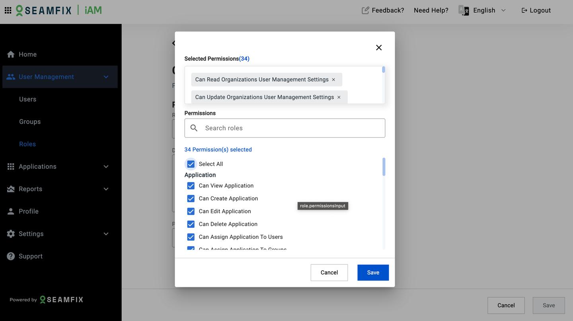The image size is (573, 321).
Task: Click the Support question mark icon
Action: point(11,256)
